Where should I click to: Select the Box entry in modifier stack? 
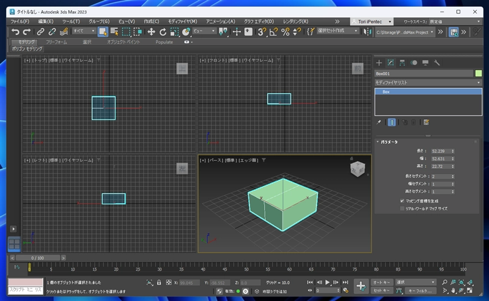pos(428,92)
